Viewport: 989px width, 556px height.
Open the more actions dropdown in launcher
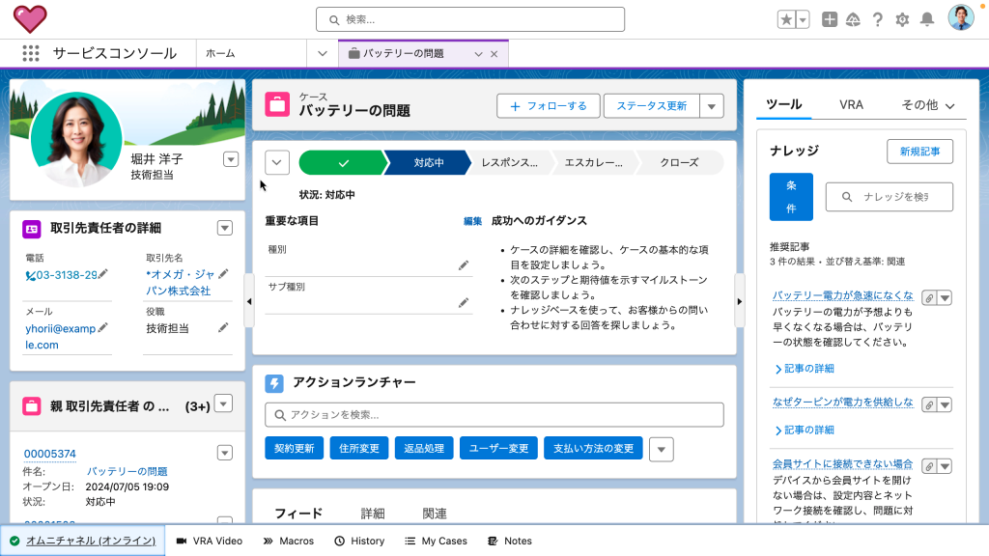click(661, 450)
